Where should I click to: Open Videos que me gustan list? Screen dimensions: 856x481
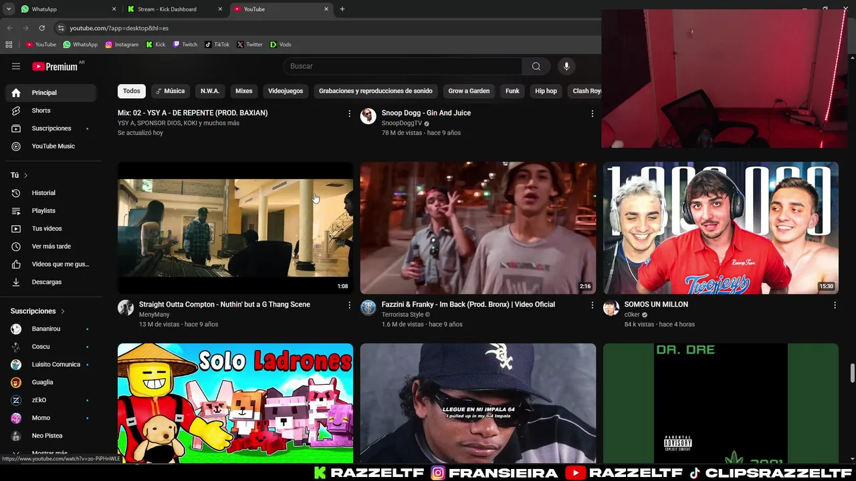[51, 264]
